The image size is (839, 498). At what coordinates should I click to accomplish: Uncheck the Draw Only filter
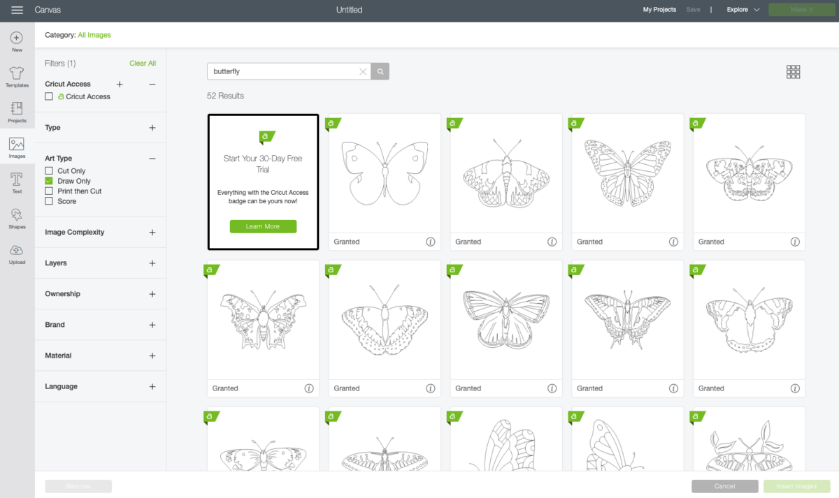tap(49, 181)
